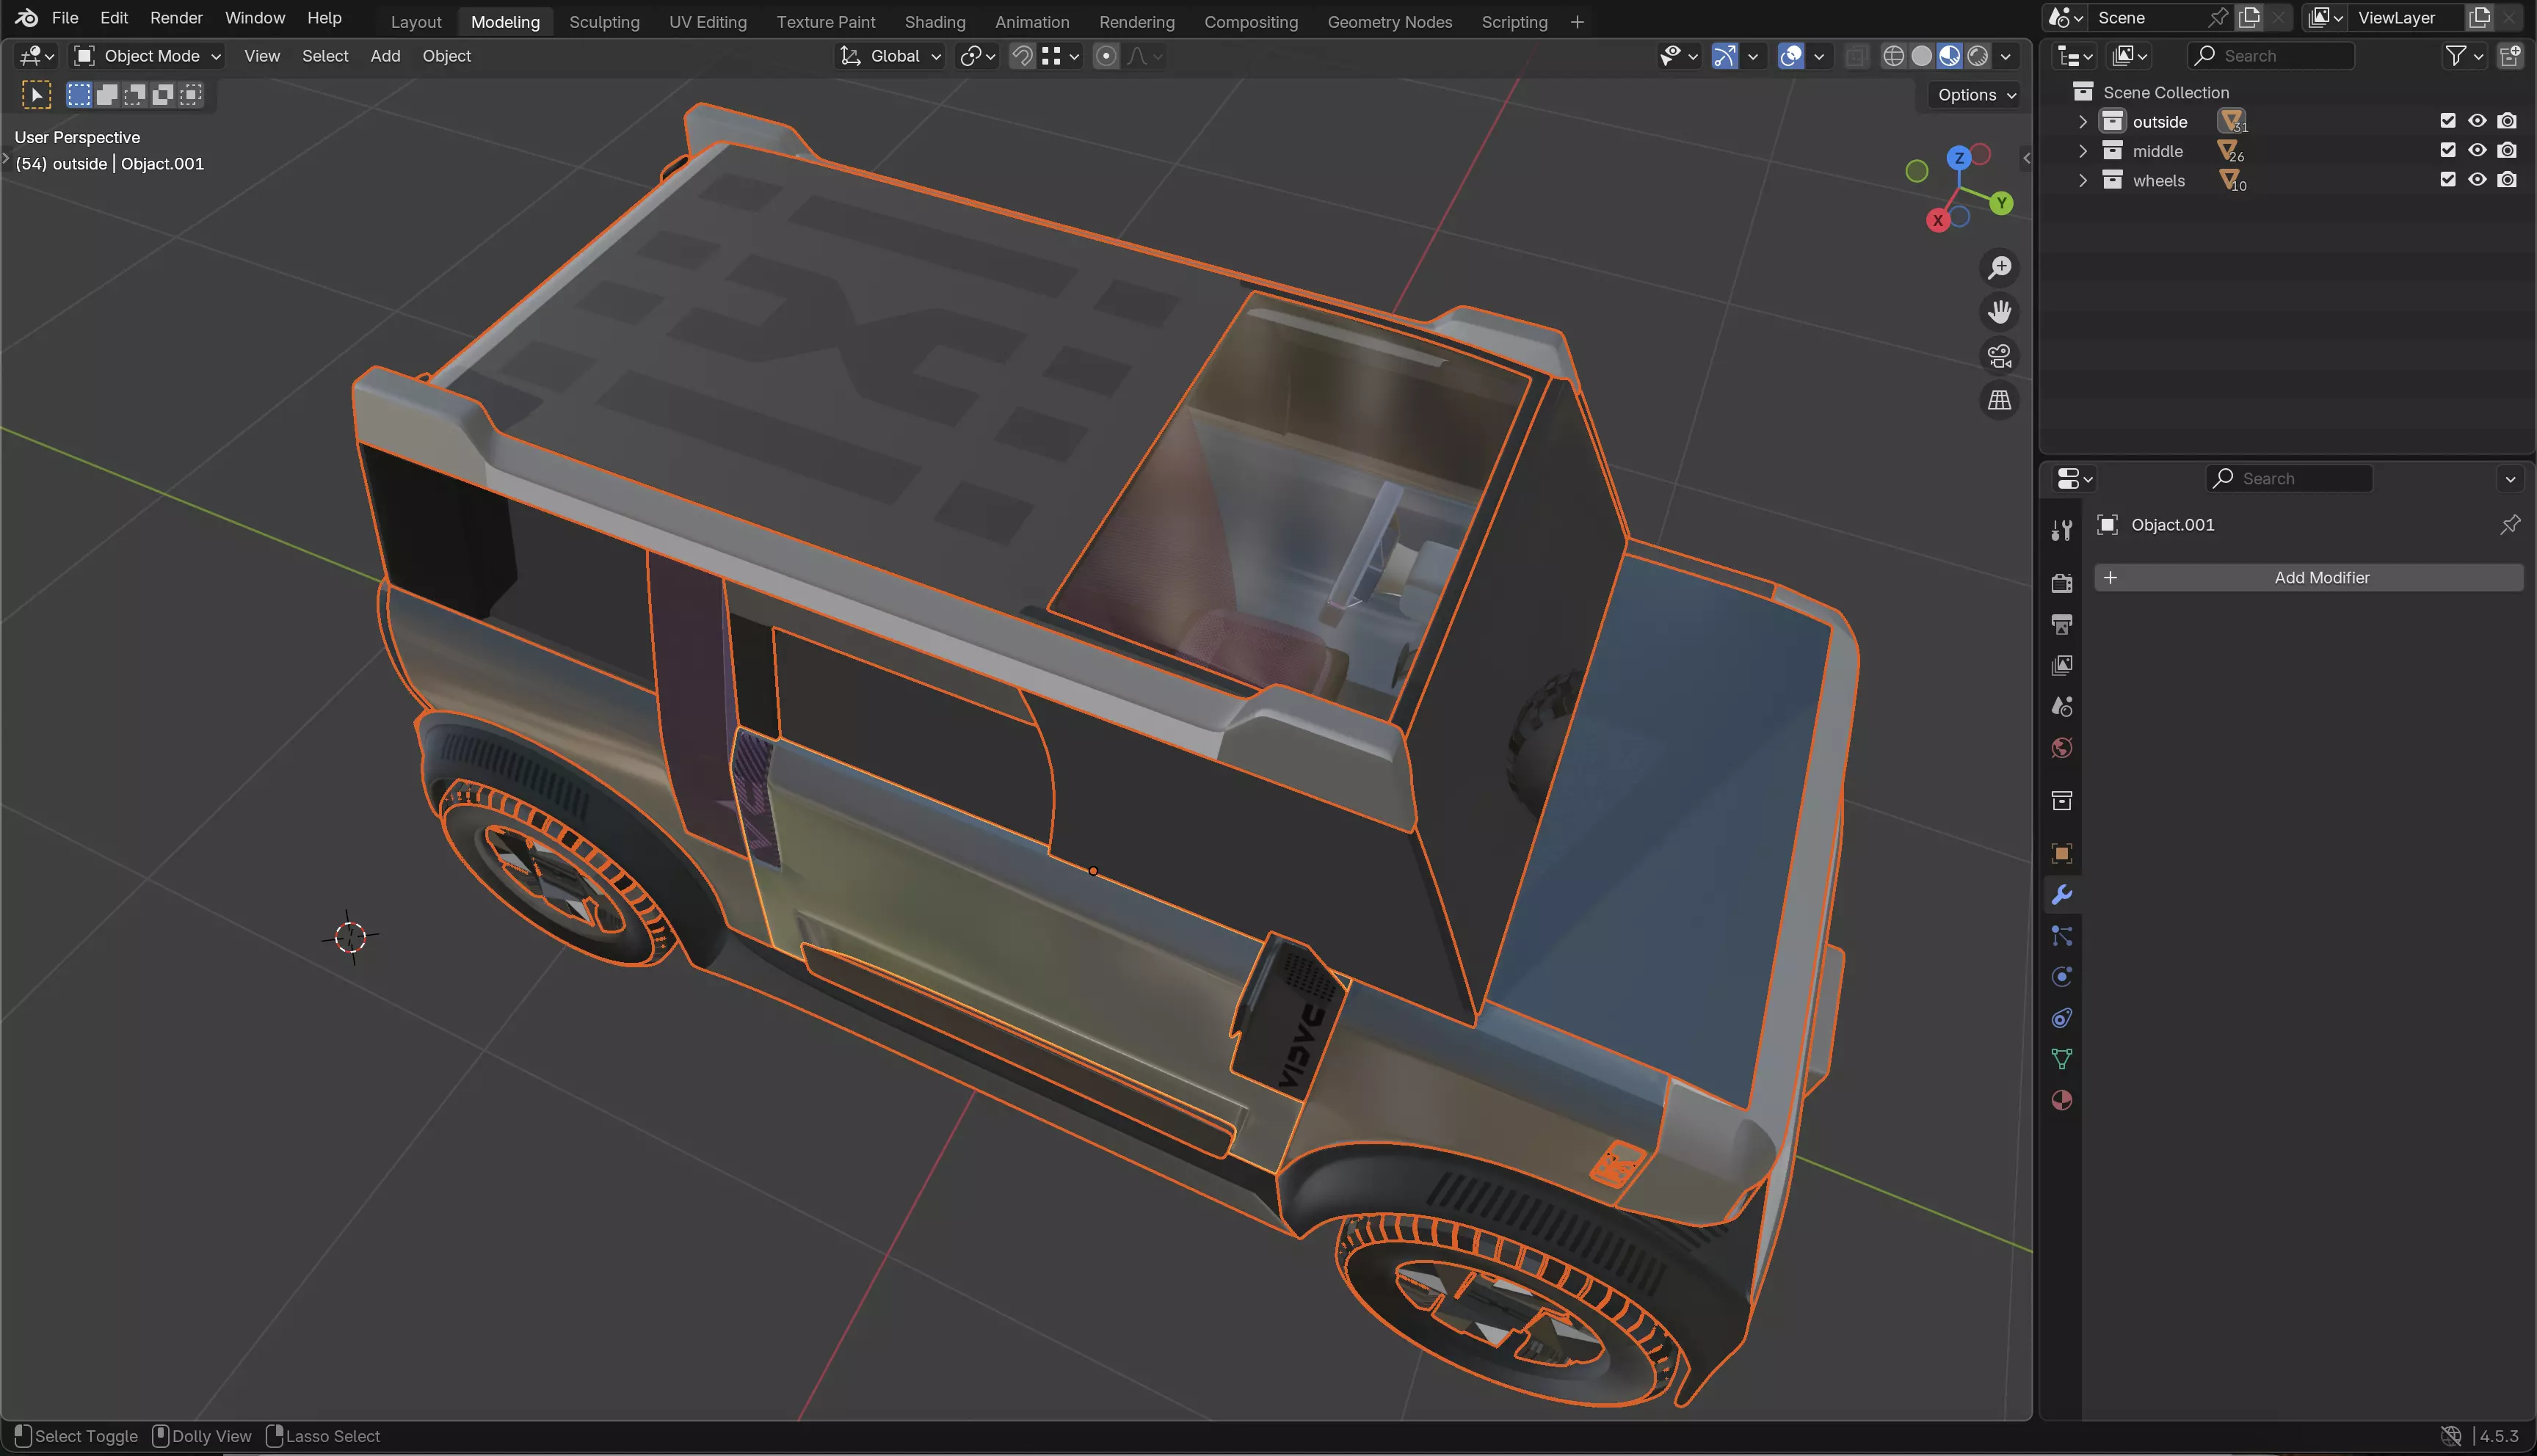This screenshot has width=2537, height=1456.
Task: Click the Blender logo menu
Action: point(27,18)
